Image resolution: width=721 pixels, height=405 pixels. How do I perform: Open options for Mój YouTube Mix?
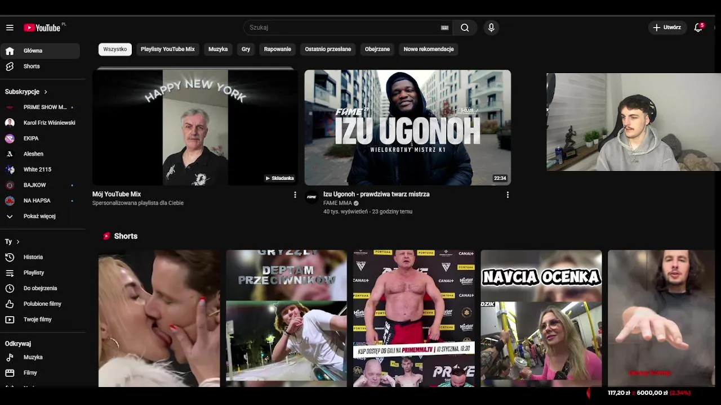click(295, 195)
